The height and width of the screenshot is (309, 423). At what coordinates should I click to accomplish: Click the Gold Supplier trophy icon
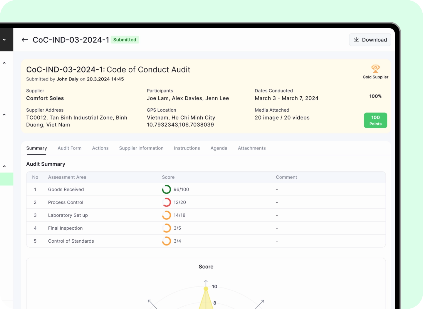pos(375,68)
